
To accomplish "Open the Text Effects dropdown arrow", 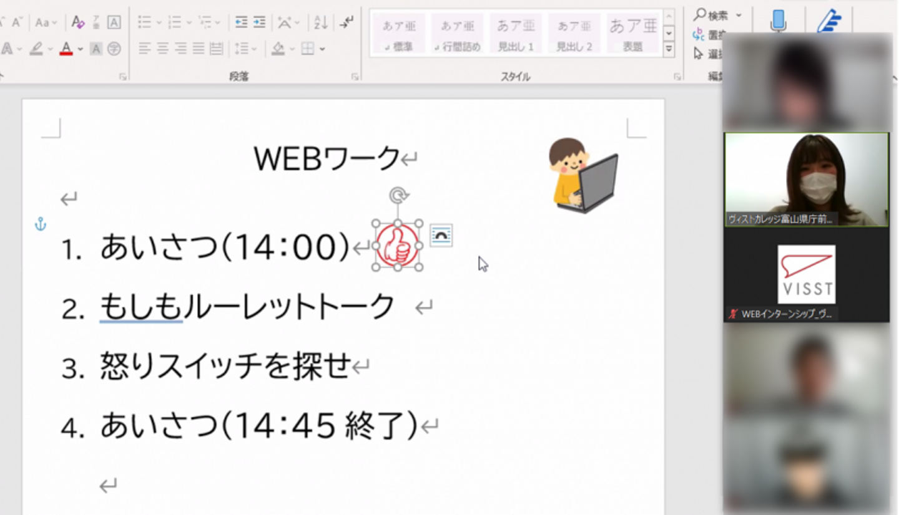I will (21, 49).
